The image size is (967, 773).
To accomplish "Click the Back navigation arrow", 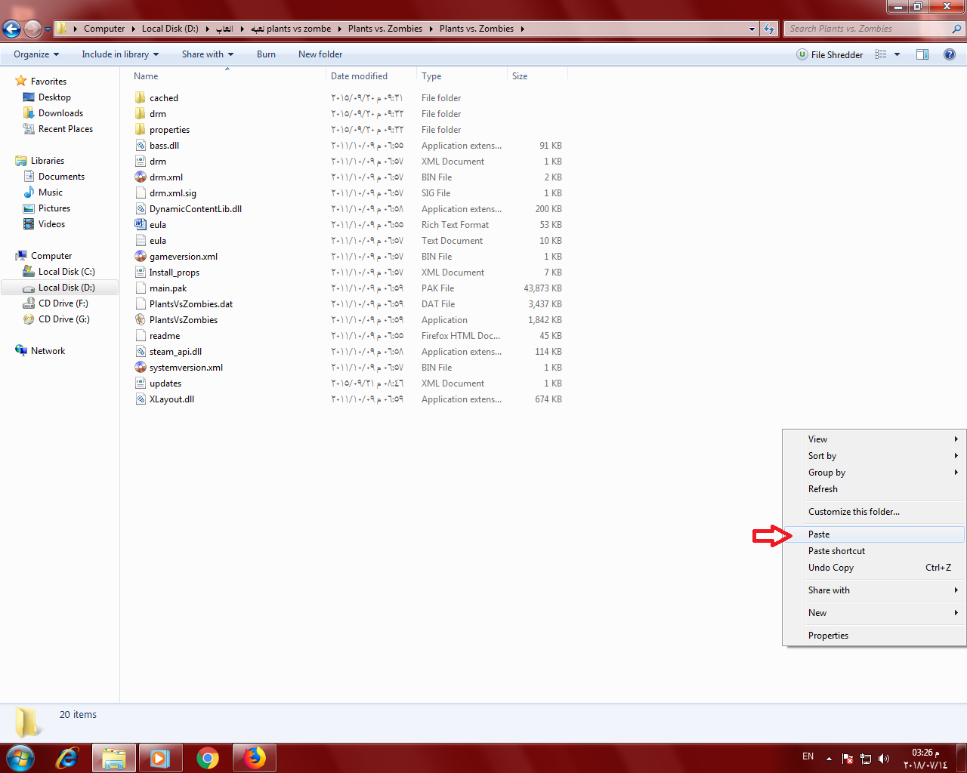I will [11, 29].
